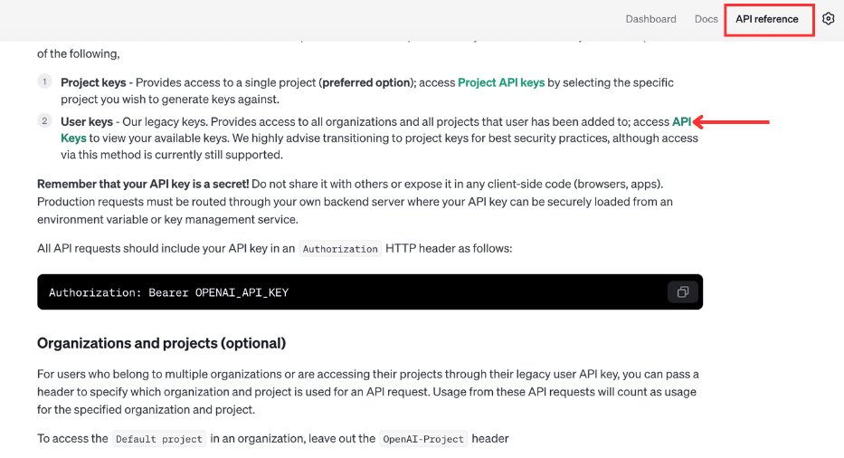Open the settings gear icon

point(828,19)
